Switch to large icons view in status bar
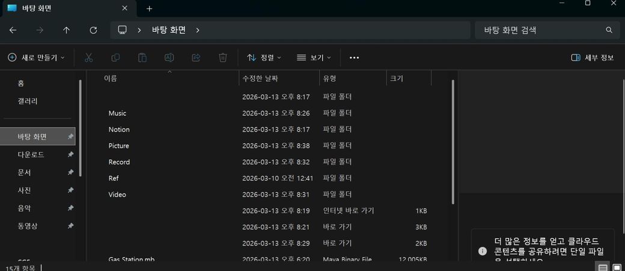Viewport: 625px width, 271px height. pyautogui.click(x=617, y=267)
